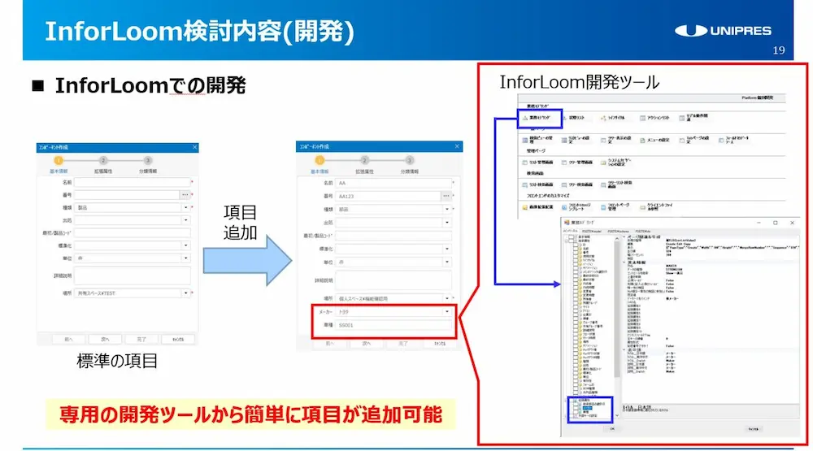Image resolution: width=813 pixels, height=451 pixels.
Task: Click the 車種 field showing SS001
Action: [394, 325]
